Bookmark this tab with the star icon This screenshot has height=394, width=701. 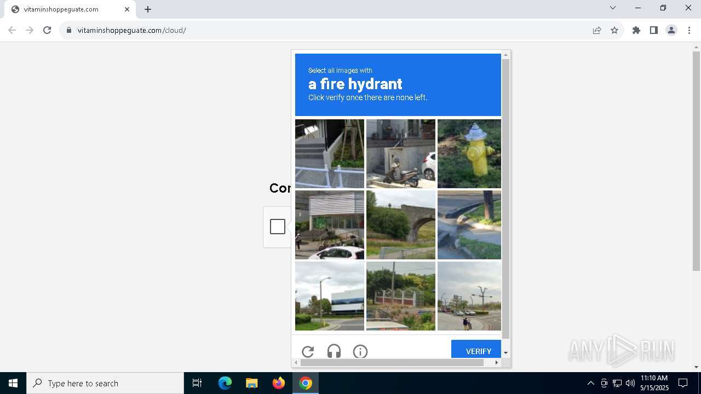click(x=614, y=30)
